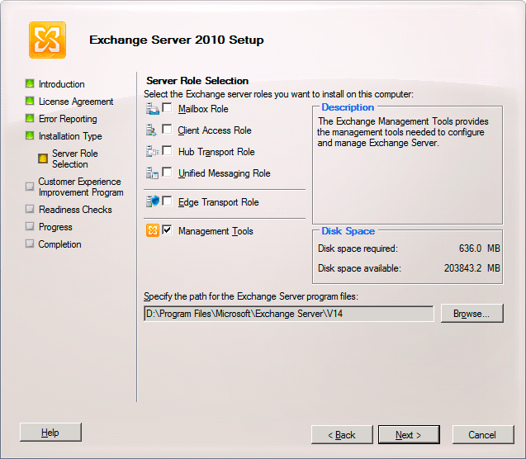Viewport: 526px width, 459px height.
Task: Click the Client Access Role icon
Action: coord(151,130)
